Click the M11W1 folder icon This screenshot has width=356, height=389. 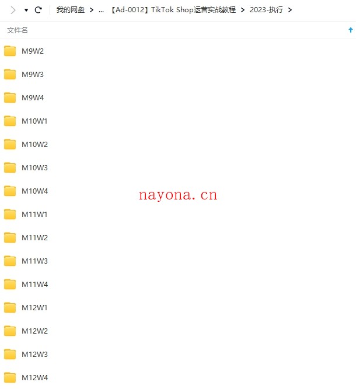(10, 214)
